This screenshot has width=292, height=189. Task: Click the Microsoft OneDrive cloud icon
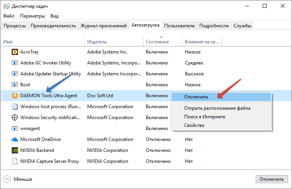coord(15,139)
